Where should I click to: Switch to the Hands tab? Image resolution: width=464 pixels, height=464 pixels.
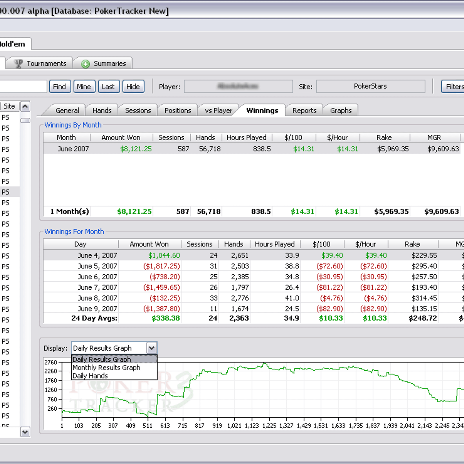click(x=102, y=110)
